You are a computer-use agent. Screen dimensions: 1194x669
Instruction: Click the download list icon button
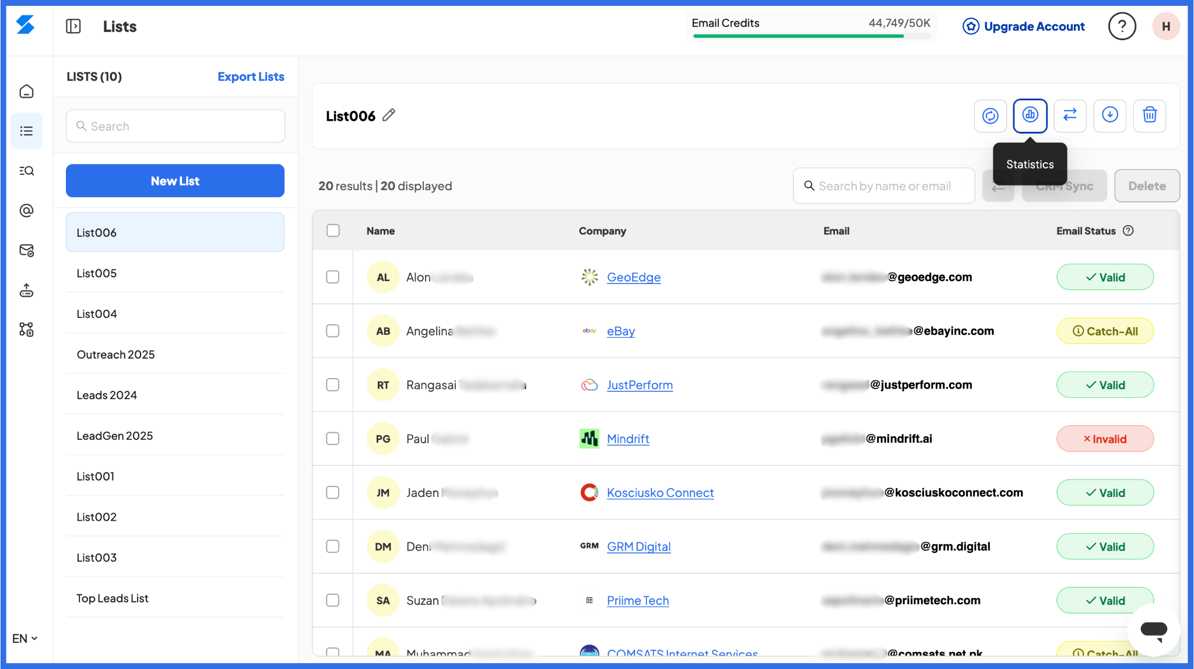[1109, 115]
